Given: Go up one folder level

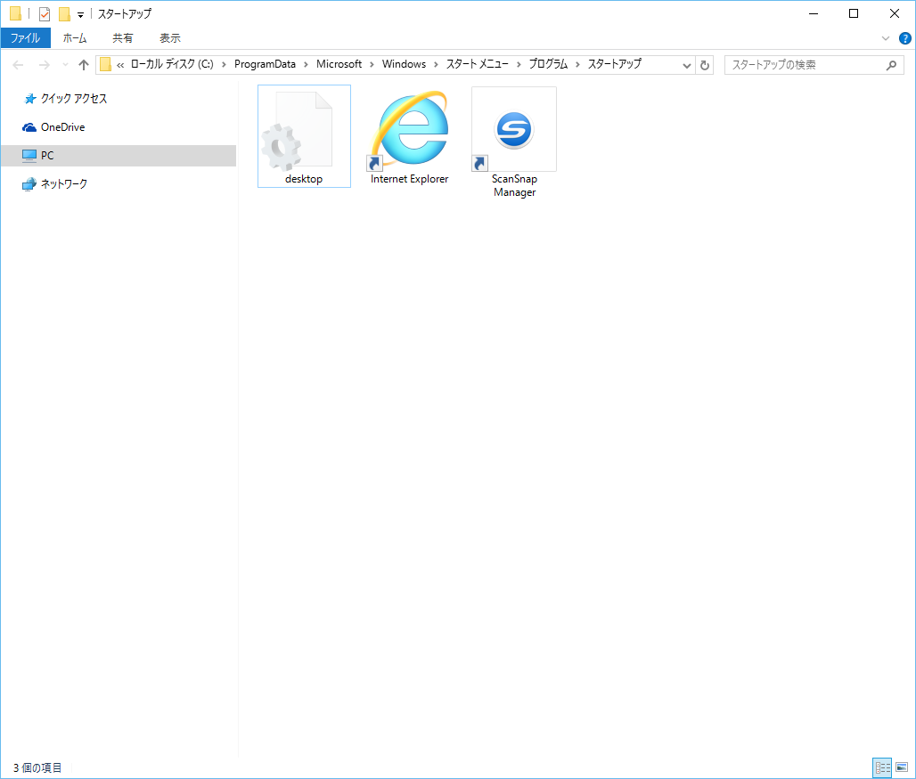Looking at the screenshot, I should coord(83,64).
